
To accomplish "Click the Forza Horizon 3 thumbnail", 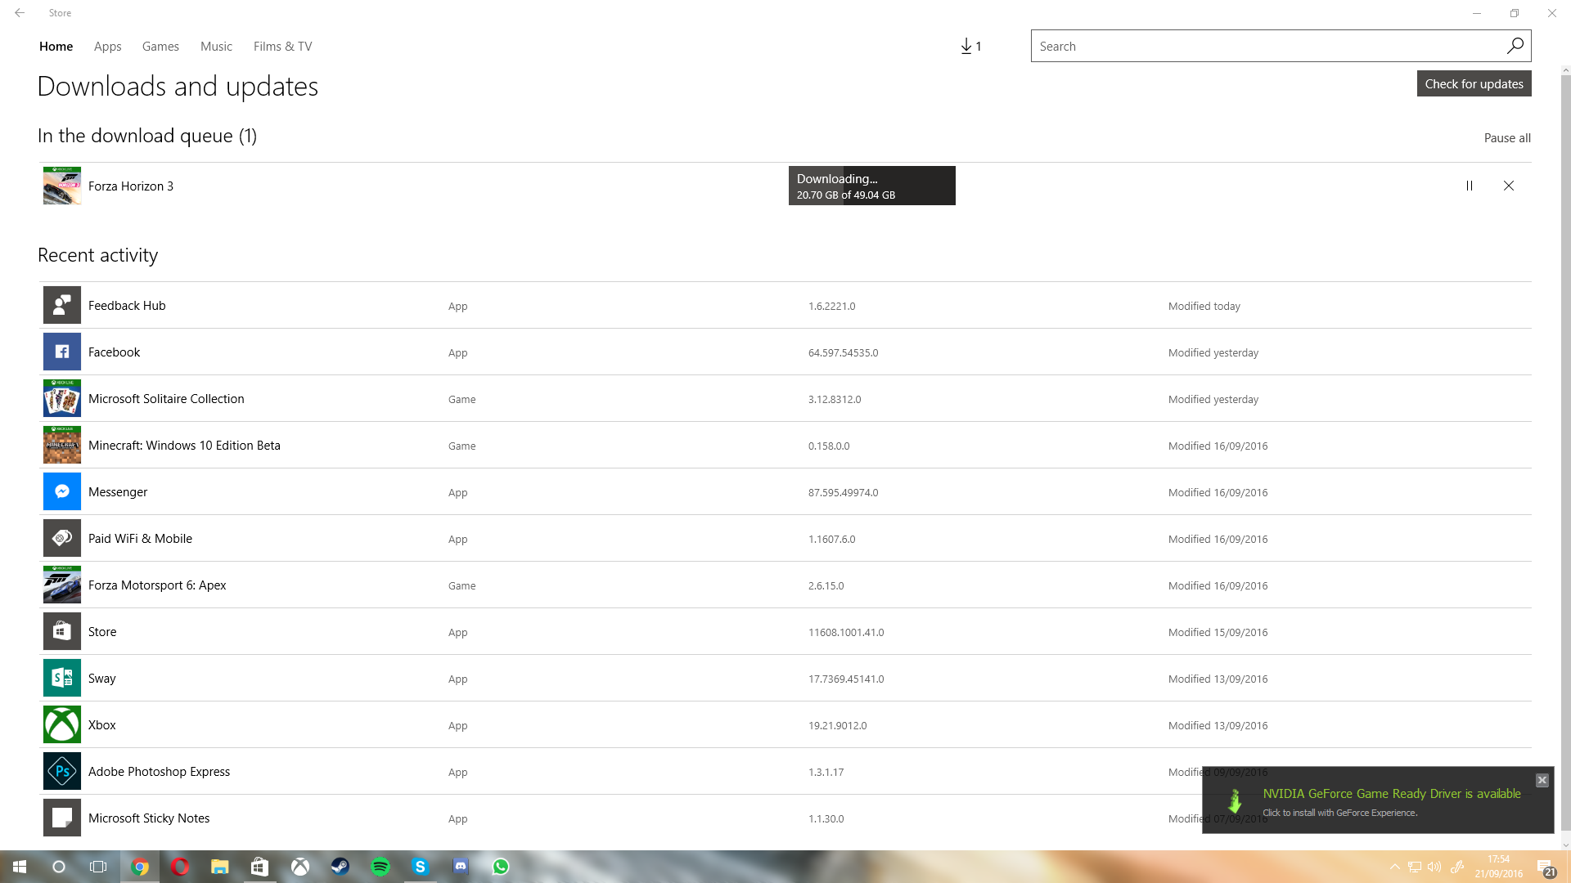I will (62, 186).
